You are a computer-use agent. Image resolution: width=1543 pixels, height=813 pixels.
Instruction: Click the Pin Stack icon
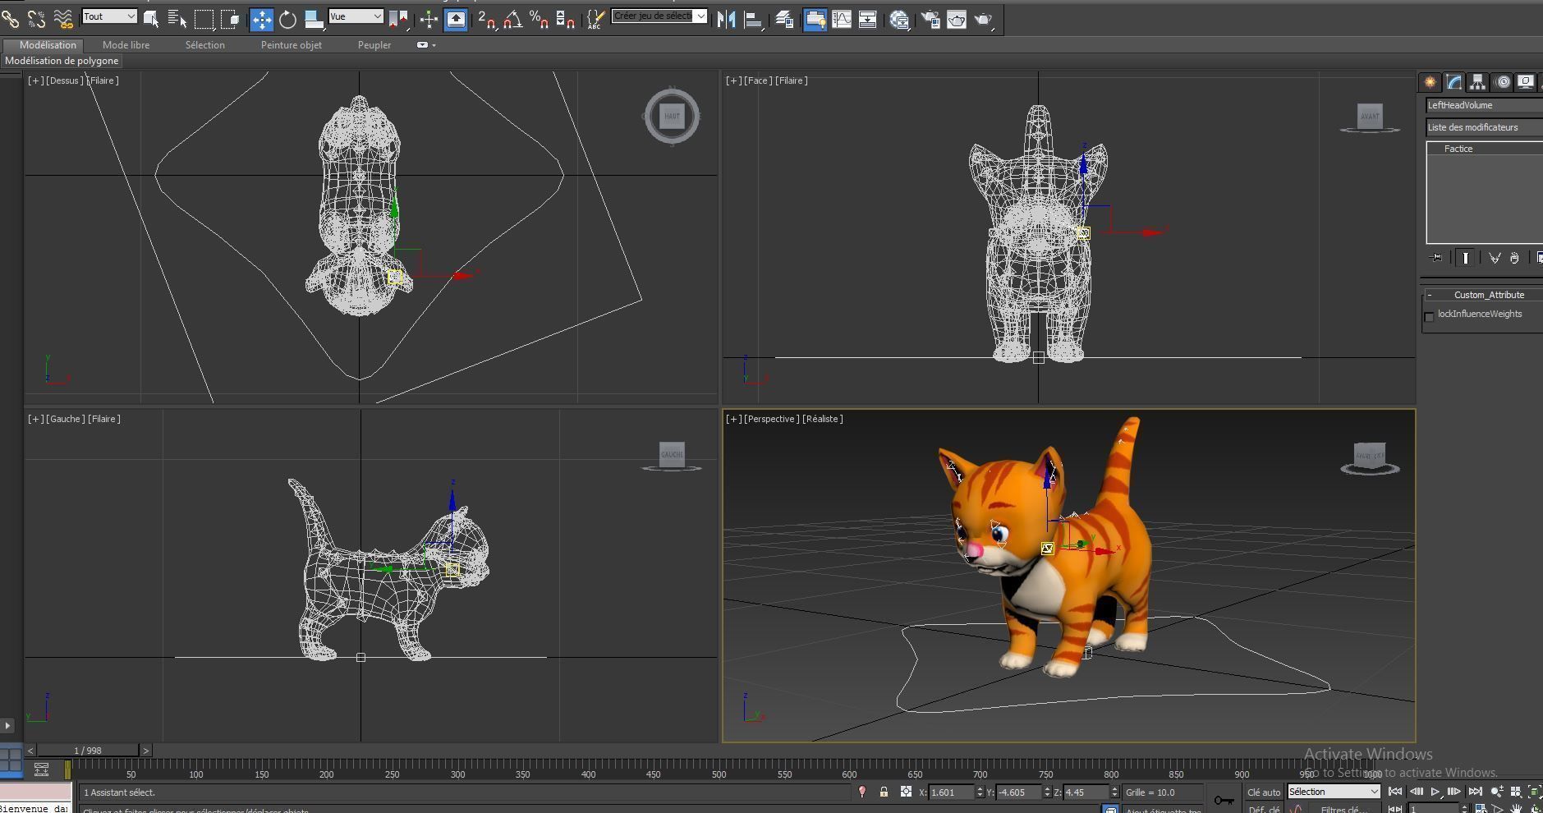coord(1435,258)
